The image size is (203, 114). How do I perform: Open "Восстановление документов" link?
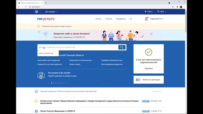coord(112,64)
